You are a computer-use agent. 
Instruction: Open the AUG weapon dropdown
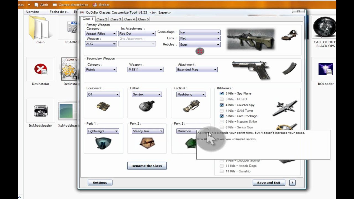coord(101,44)
